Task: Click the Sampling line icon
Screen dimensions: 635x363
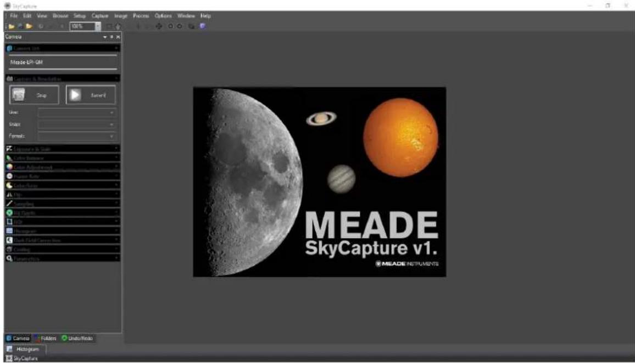Action: coord(9,203)
